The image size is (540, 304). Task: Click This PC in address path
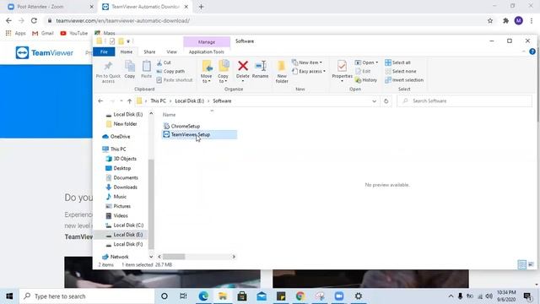point(158,101)
